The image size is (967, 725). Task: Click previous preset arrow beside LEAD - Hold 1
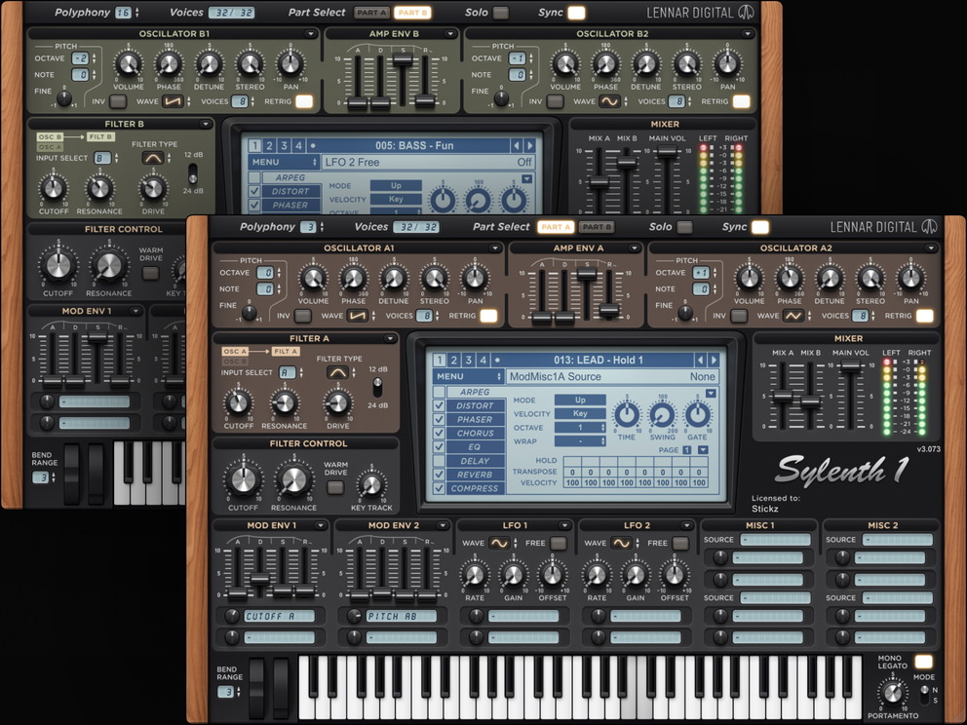[699, 360]
